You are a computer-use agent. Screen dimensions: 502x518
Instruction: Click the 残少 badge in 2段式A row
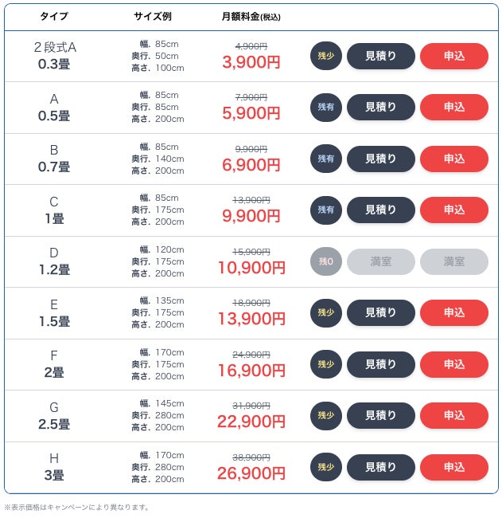326,56
